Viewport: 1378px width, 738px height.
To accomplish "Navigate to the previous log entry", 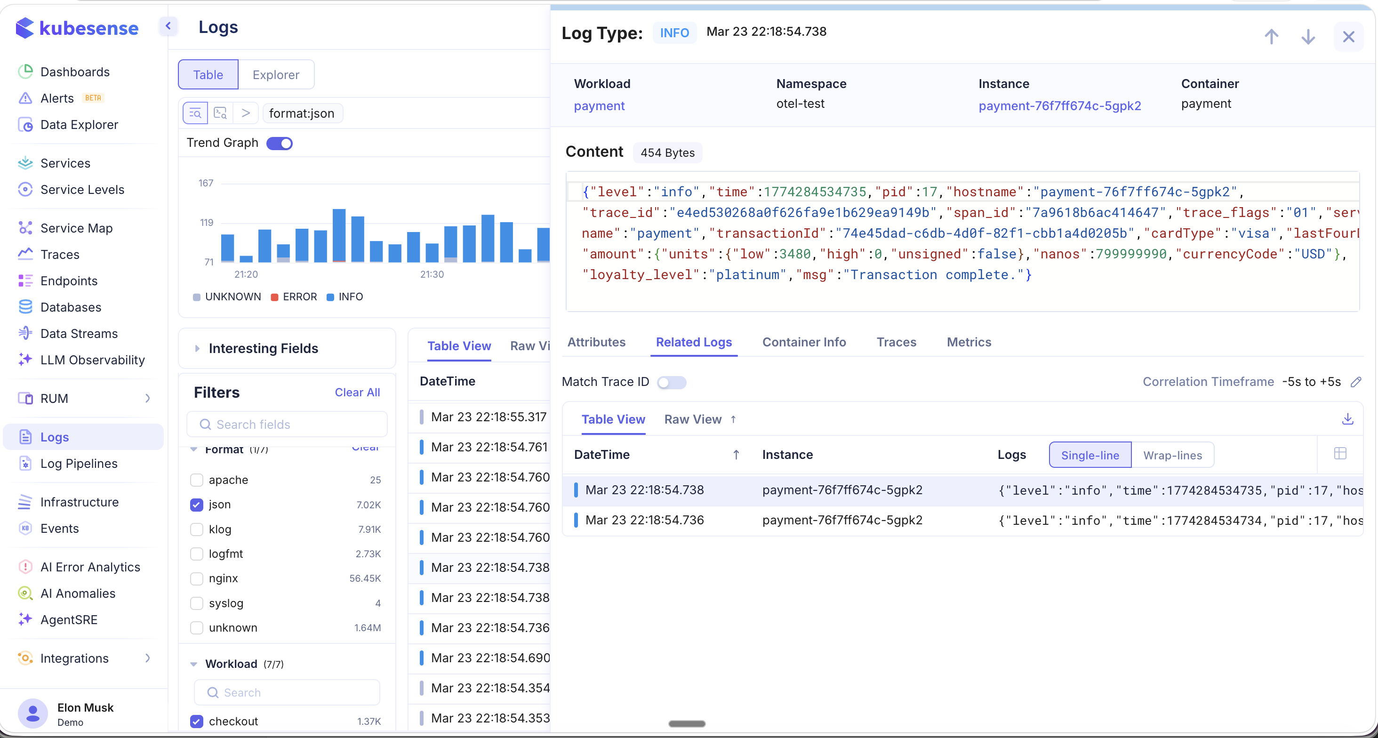I will pos(1272,36).
